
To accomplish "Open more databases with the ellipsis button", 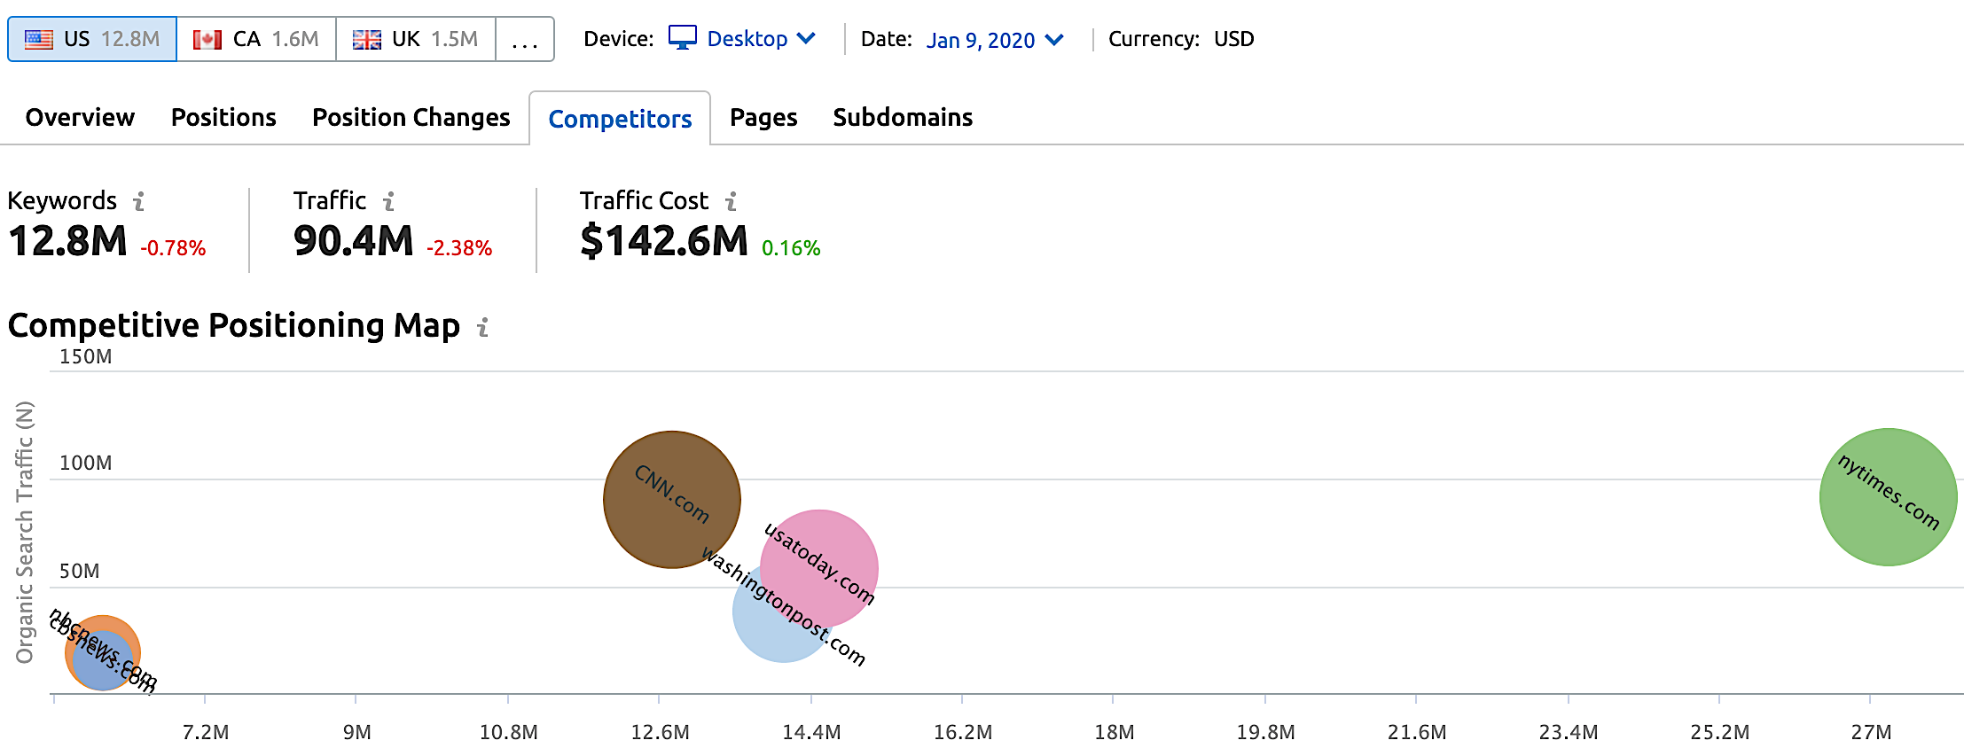I will tap(525, 39).
